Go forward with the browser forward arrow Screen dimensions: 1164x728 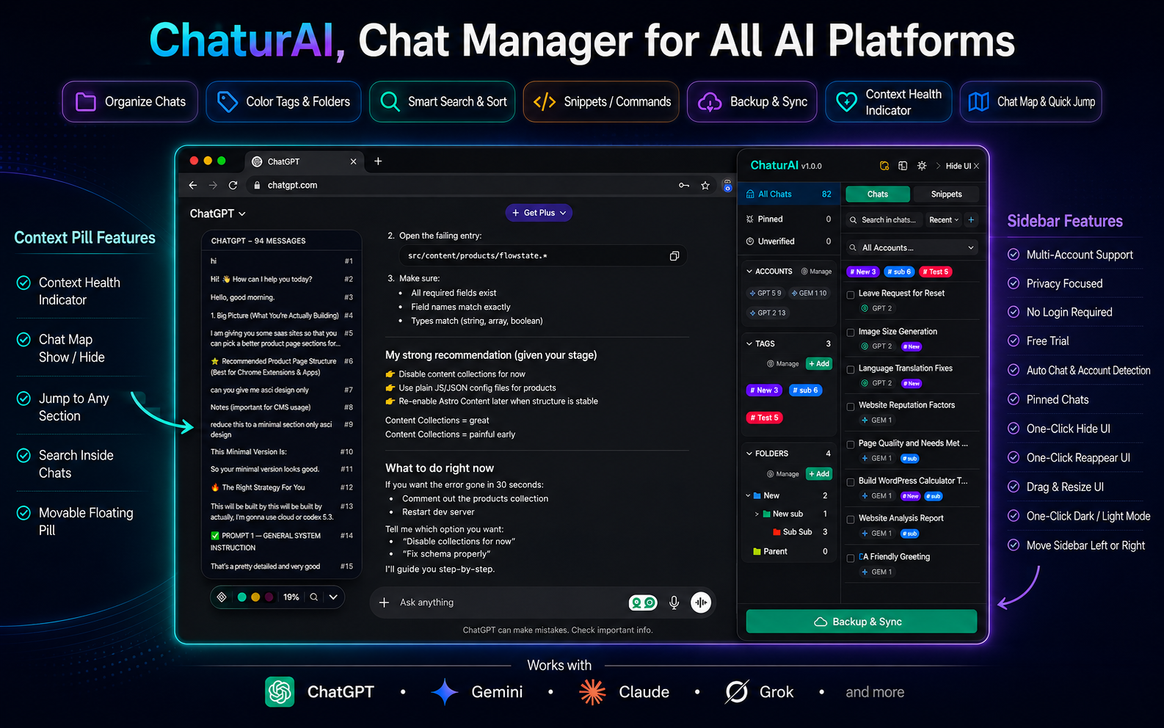[x=213, y=186]
